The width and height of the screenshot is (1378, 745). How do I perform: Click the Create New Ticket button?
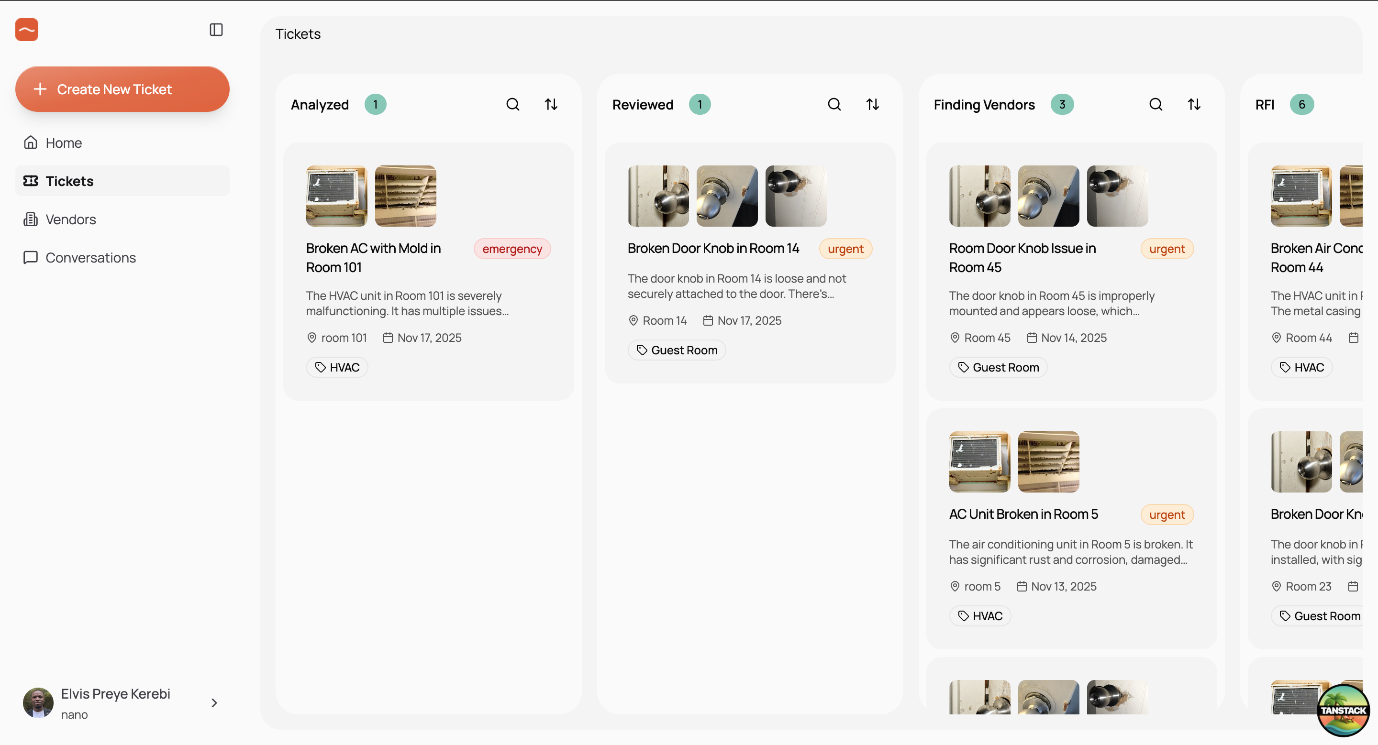coord(122,89)
